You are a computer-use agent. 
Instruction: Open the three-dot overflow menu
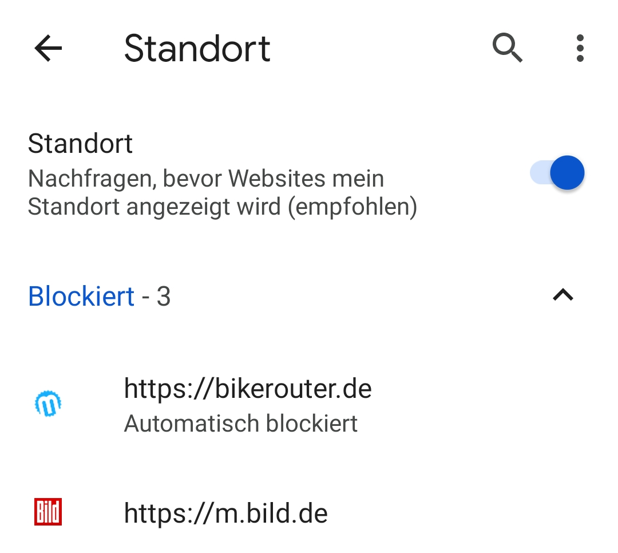pyautogui.click(x=580, y=48)
